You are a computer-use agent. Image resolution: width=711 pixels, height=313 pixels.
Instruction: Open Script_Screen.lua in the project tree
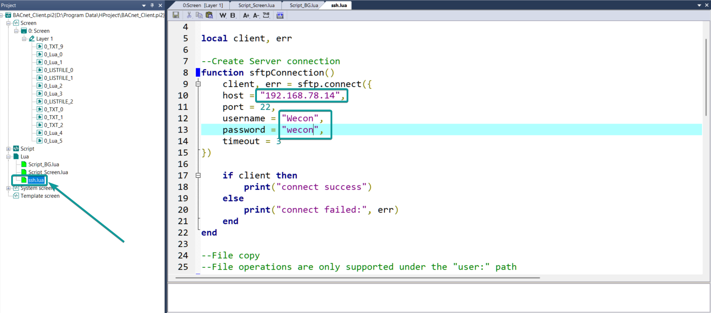tap(48, 172)
